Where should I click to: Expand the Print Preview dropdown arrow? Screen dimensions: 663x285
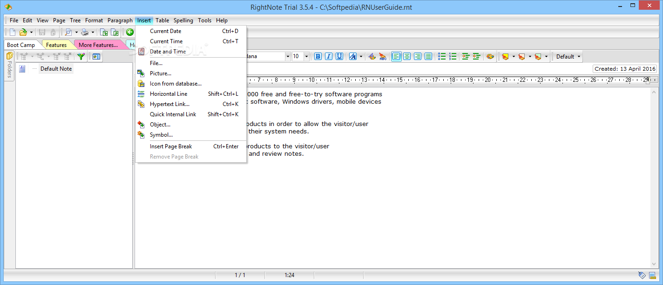click(x=76, y=32)
